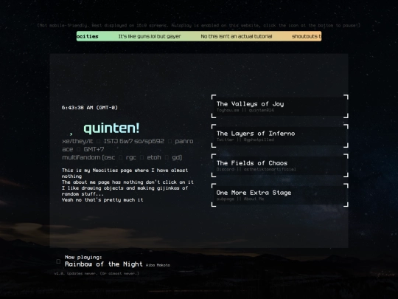Screen dimensions: 398x299
Task: Click "The about me page has nothing" line
Action: coord(128,182)
